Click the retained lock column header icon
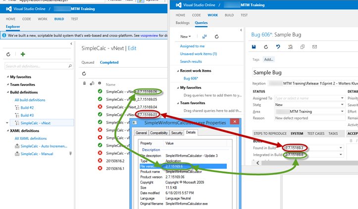Image resolution: width=358 pixels, height=209 pixels. click(x=85, y=84)
